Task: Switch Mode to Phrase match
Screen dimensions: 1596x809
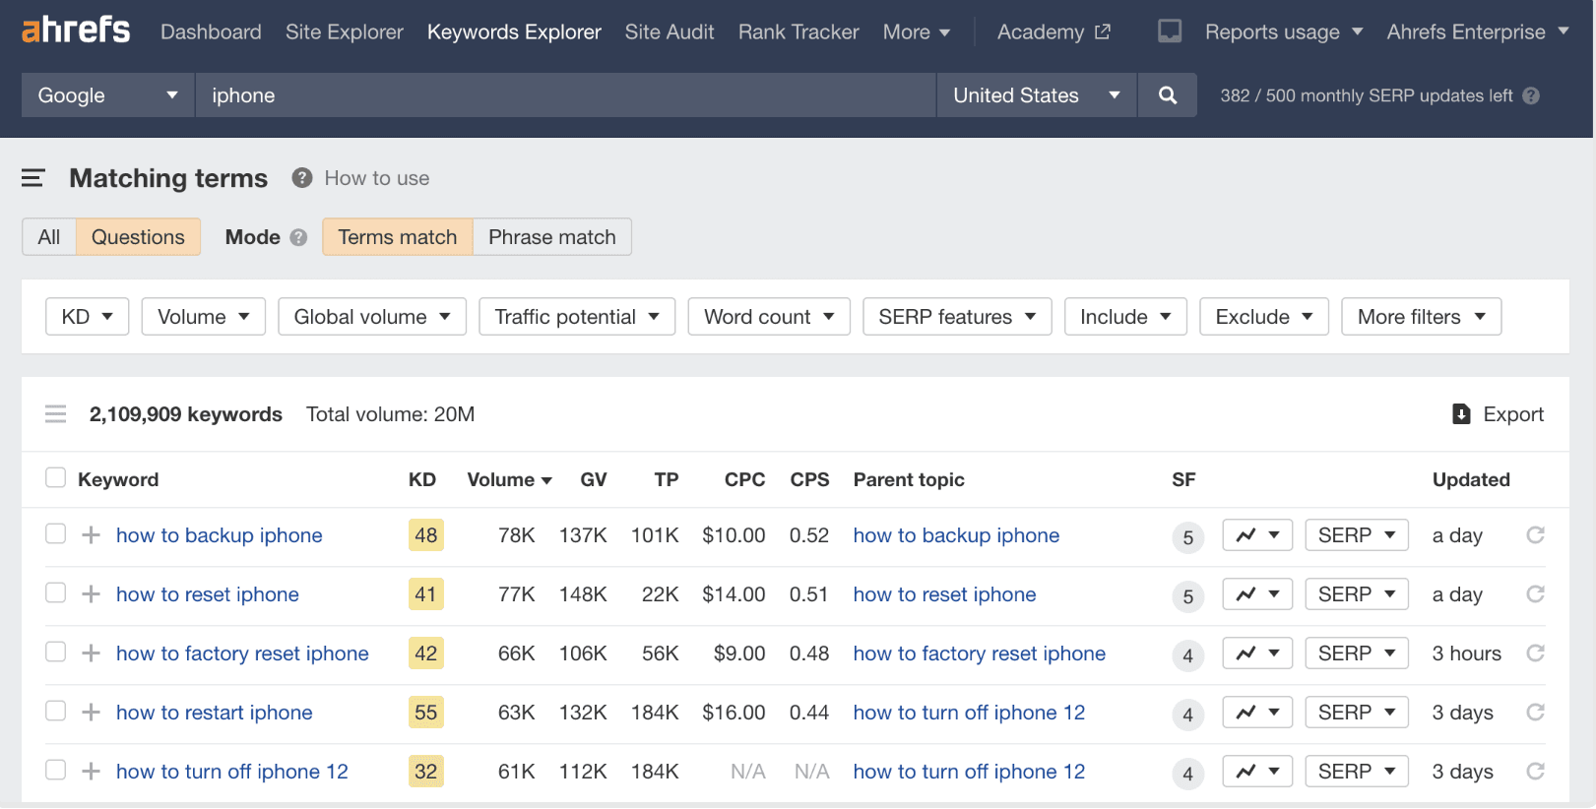Action: (552, 237)
